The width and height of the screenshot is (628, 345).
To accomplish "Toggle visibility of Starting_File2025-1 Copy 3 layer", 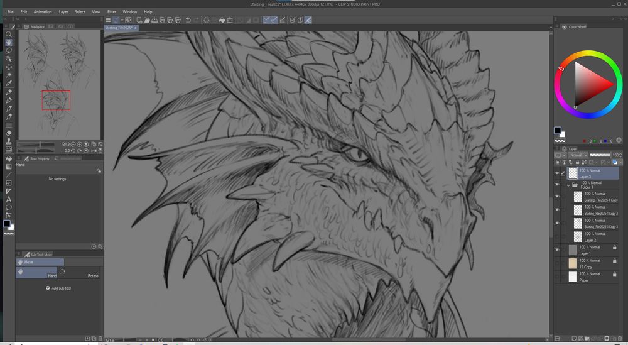I will tap(556, 223).
